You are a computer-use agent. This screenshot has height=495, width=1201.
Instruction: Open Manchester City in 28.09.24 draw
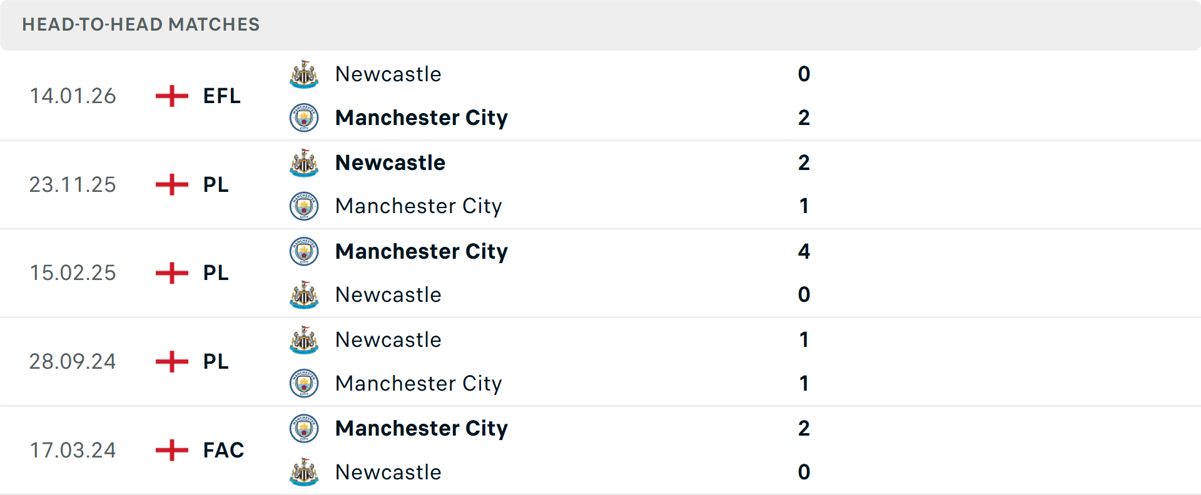pyautogui.click(x=418, y=383)
